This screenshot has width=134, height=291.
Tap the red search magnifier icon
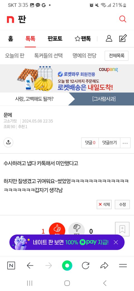[123, 19]
